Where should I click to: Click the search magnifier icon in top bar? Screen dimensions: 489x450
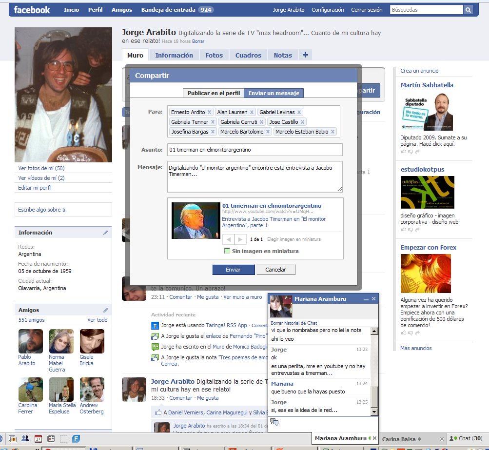click(468, 10)
